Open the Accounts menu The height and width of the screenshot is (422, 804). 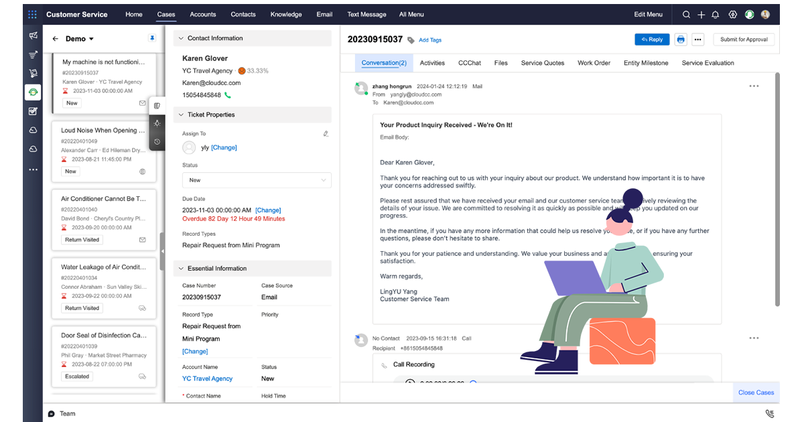(202, 14)
